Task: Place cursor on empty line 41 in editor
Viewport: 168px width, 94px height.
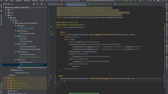Action: tap(110, 81)
